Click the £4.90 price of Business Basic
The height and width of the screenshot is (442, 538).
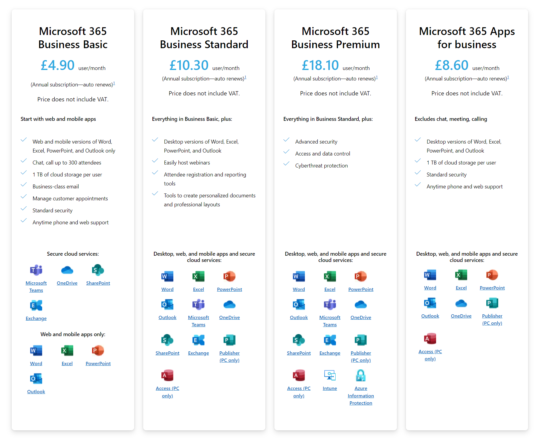coord(57,65)
